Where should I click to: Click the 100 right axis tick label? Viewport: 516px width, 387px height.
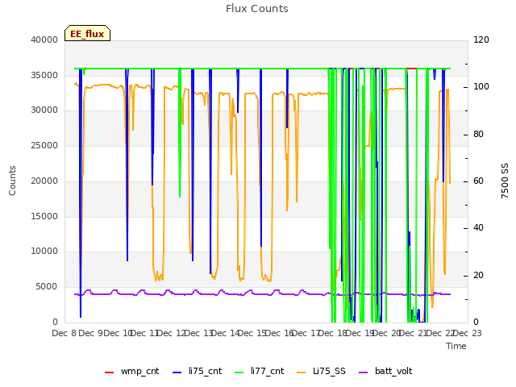click(x=481, y=86)
